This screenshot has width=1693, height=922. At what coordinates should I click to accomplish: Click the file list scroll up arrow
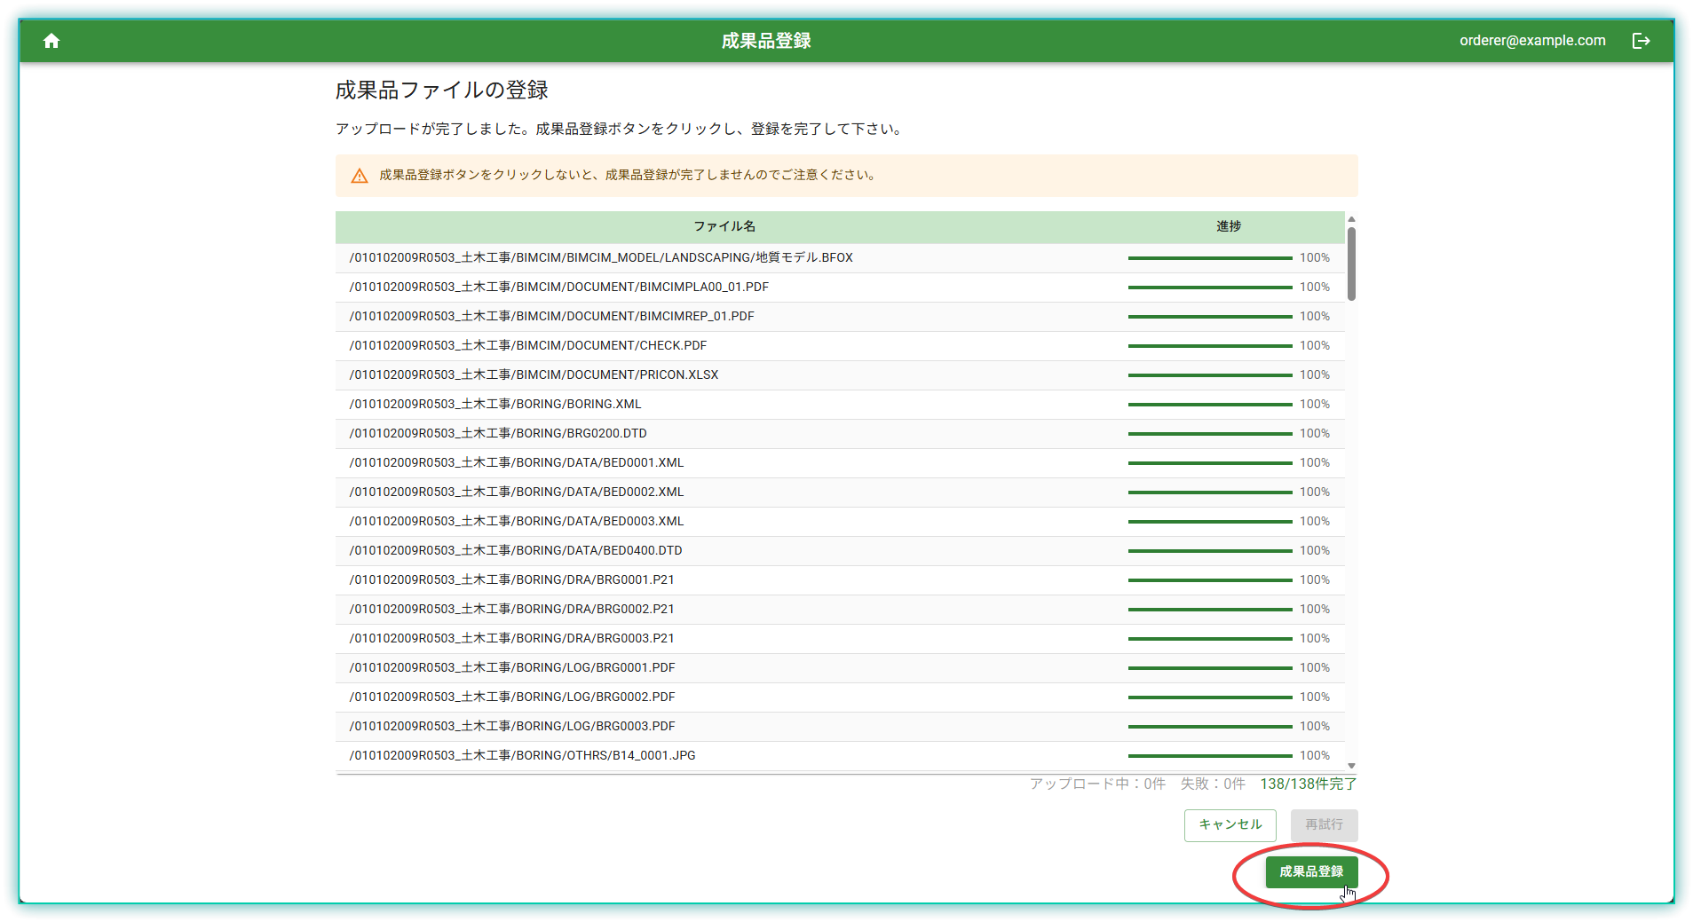[1351, 219]
